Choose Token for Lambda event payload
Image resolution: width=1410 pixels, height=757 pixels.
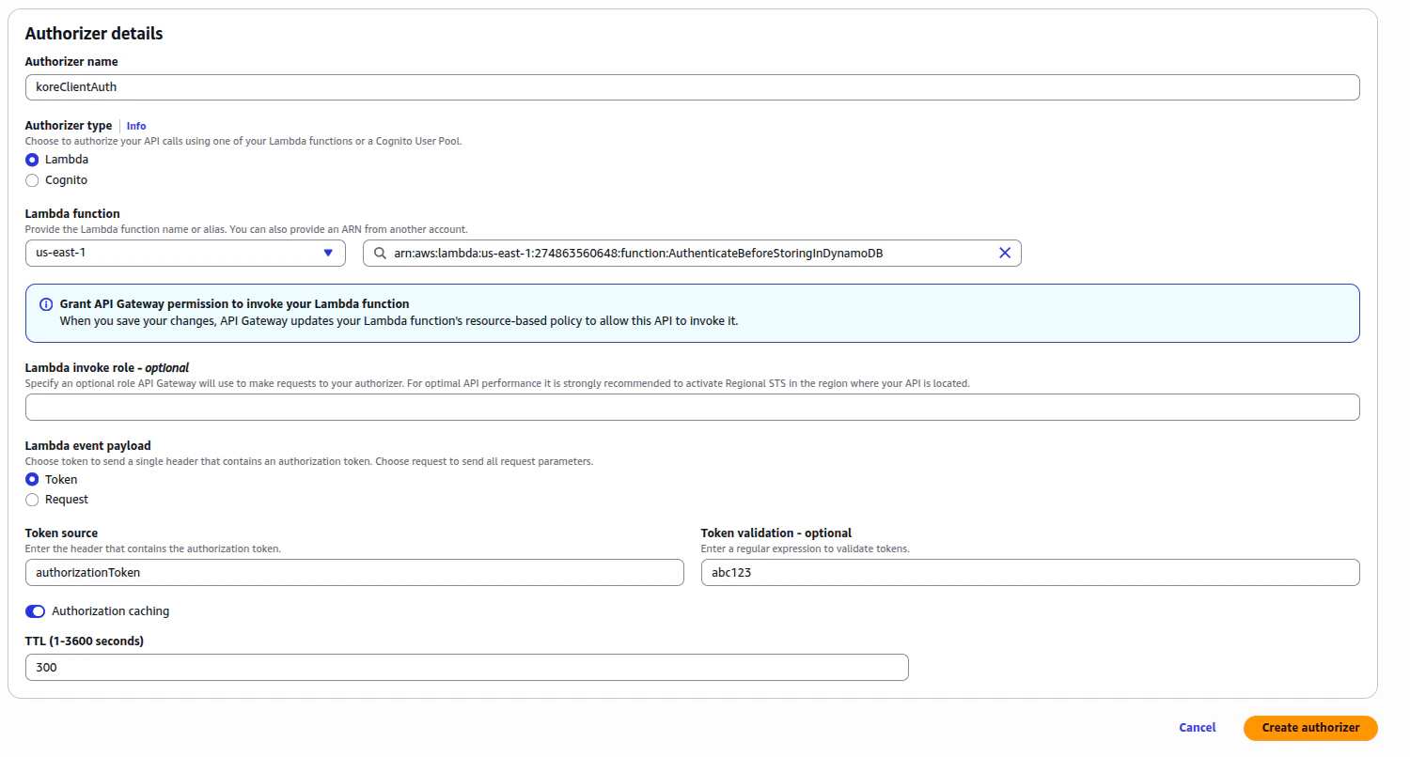tap(31, 479)
